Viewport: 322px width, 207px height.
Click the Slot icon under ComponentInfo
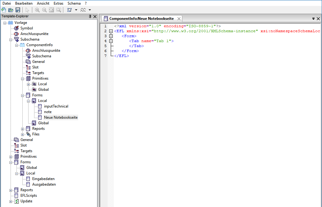[x=28, y=67]
